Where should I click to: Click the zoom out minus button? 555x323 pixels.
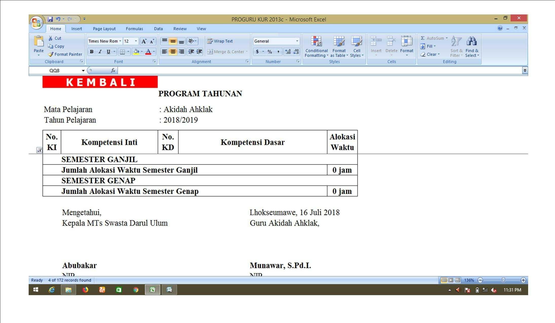point(480,280)
